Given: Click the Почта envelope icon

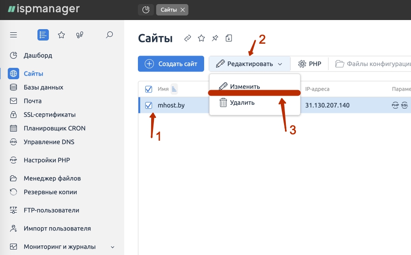Looking at the screenshot, I should tap(13, 101).
